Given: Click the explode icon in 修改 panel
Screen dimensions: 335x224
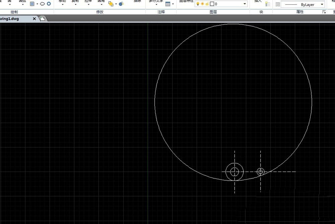Looking at the screenshot, I should tap(121, 4).
